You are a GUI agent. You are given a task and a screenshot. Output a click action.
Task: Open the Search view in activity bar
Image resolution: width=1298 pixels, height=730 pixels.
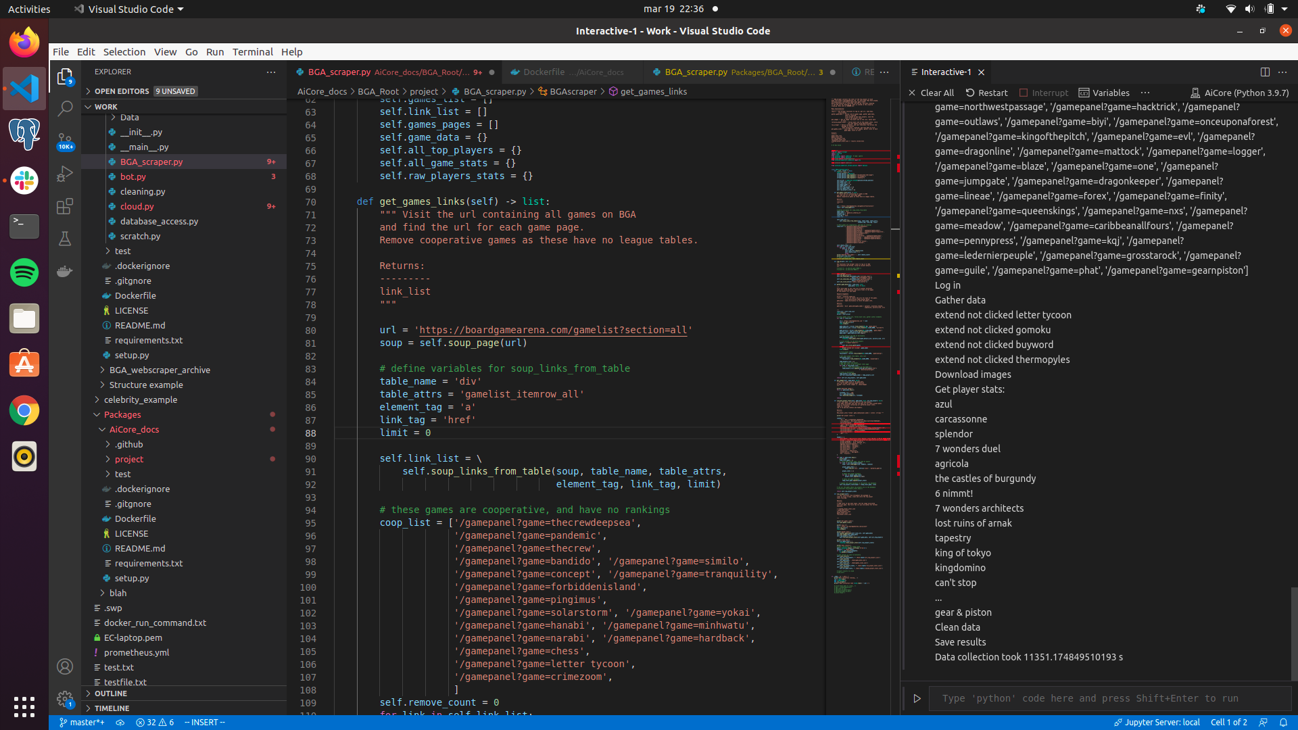point(65,108)
